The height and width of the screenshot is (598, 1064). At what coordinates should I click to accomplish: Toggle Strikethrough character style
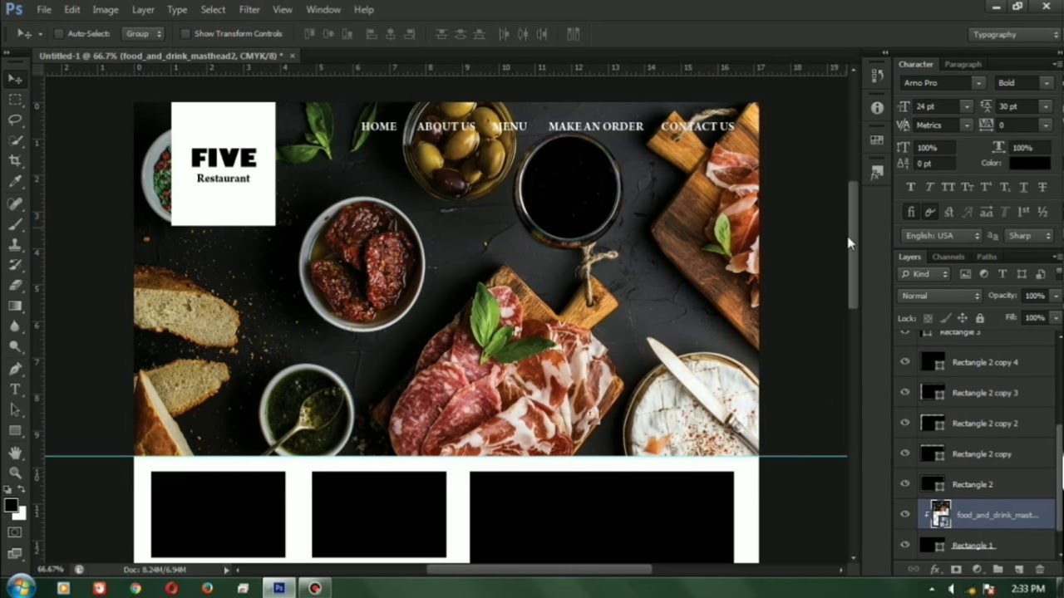click(1042, 188)
